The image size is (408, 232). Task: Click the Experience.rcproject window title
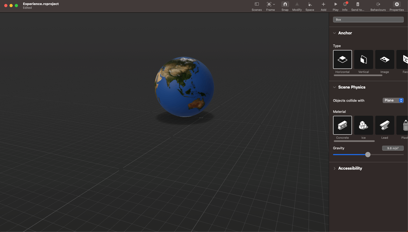click(x=41, y=4)
